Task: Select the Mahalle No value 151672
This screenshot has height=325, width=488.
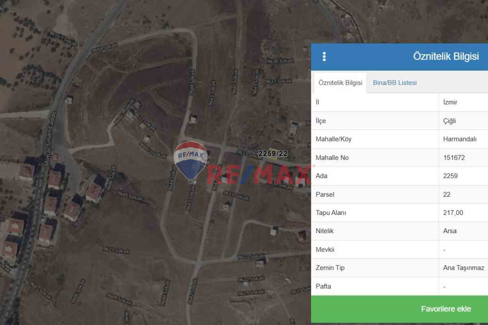Action: click(454, 158)
